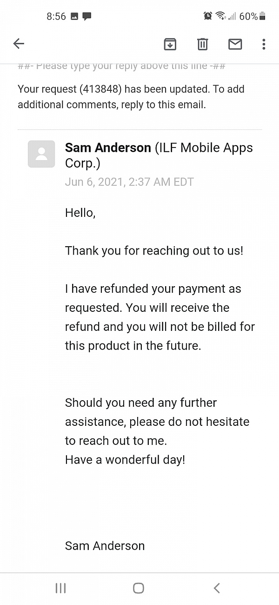Tap the Sam Anderson signature at the bottom
279x605 pixels.
point(105,545)
